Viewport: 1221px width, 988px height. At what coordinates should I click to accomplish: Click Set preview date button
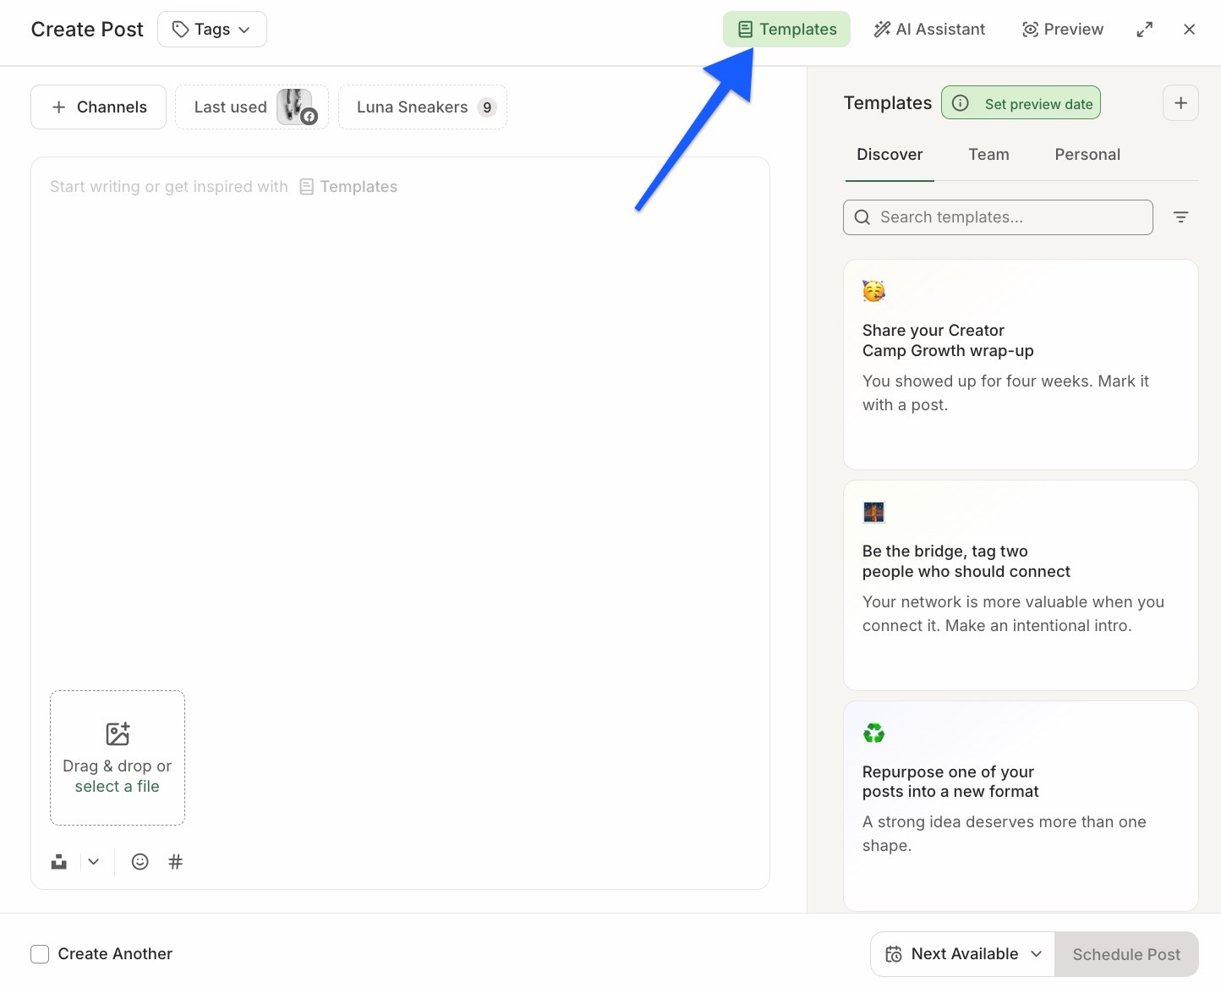1021,103
